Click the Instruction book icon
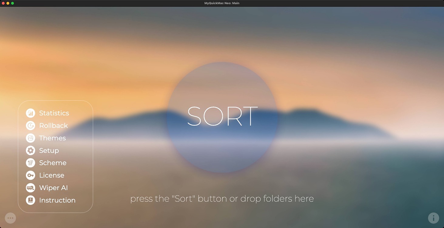This screenshot has width=444, height=228. click(x=30, y=200)
